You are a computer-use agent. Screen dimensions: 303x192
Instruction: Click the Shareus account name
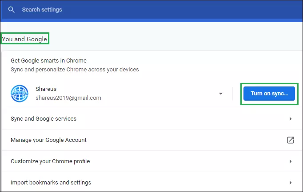point(46,89)
